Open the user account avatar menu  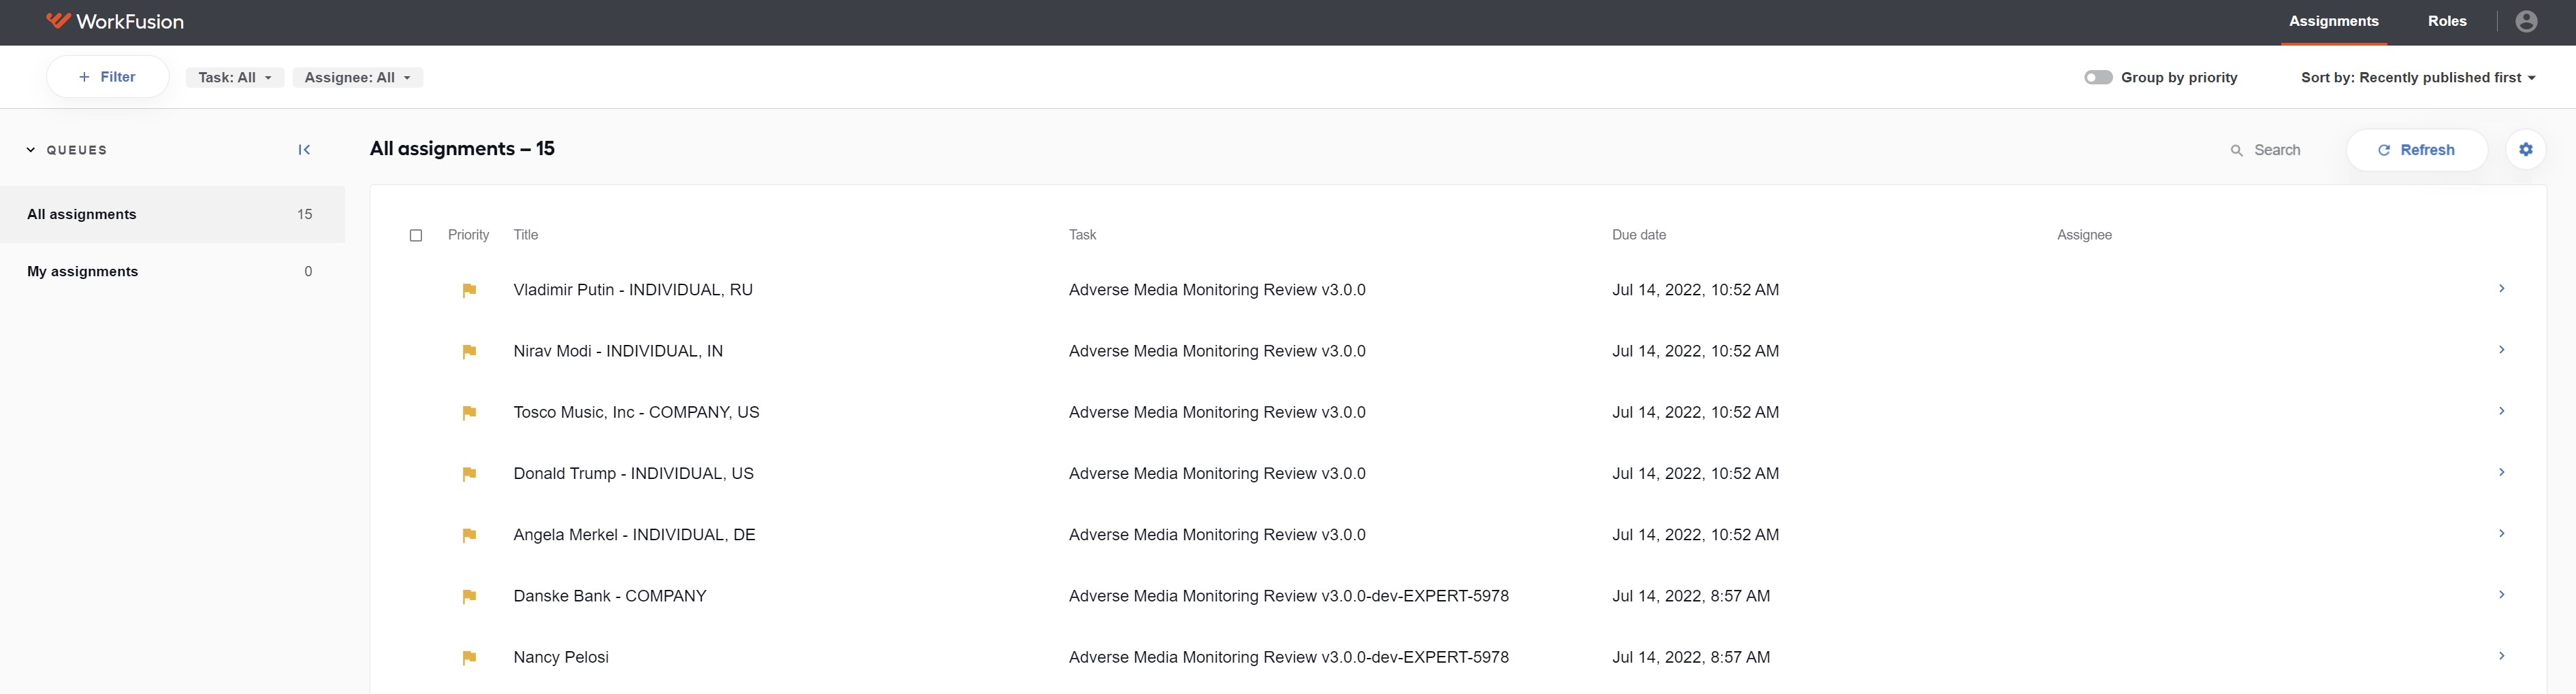pyautogui.click(x=2526, y=21)
